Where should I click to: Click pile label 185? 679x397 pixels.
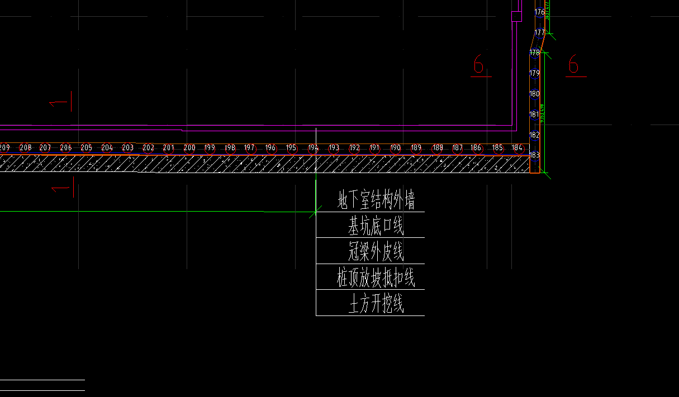[x=497, y=148]
